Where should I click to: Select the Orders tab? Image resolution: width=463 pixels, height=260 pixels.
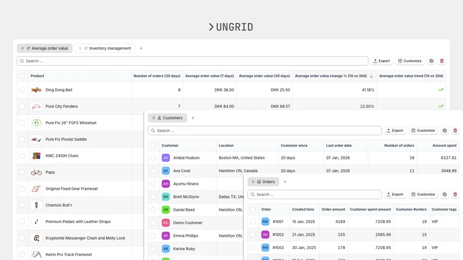[263, 182]
